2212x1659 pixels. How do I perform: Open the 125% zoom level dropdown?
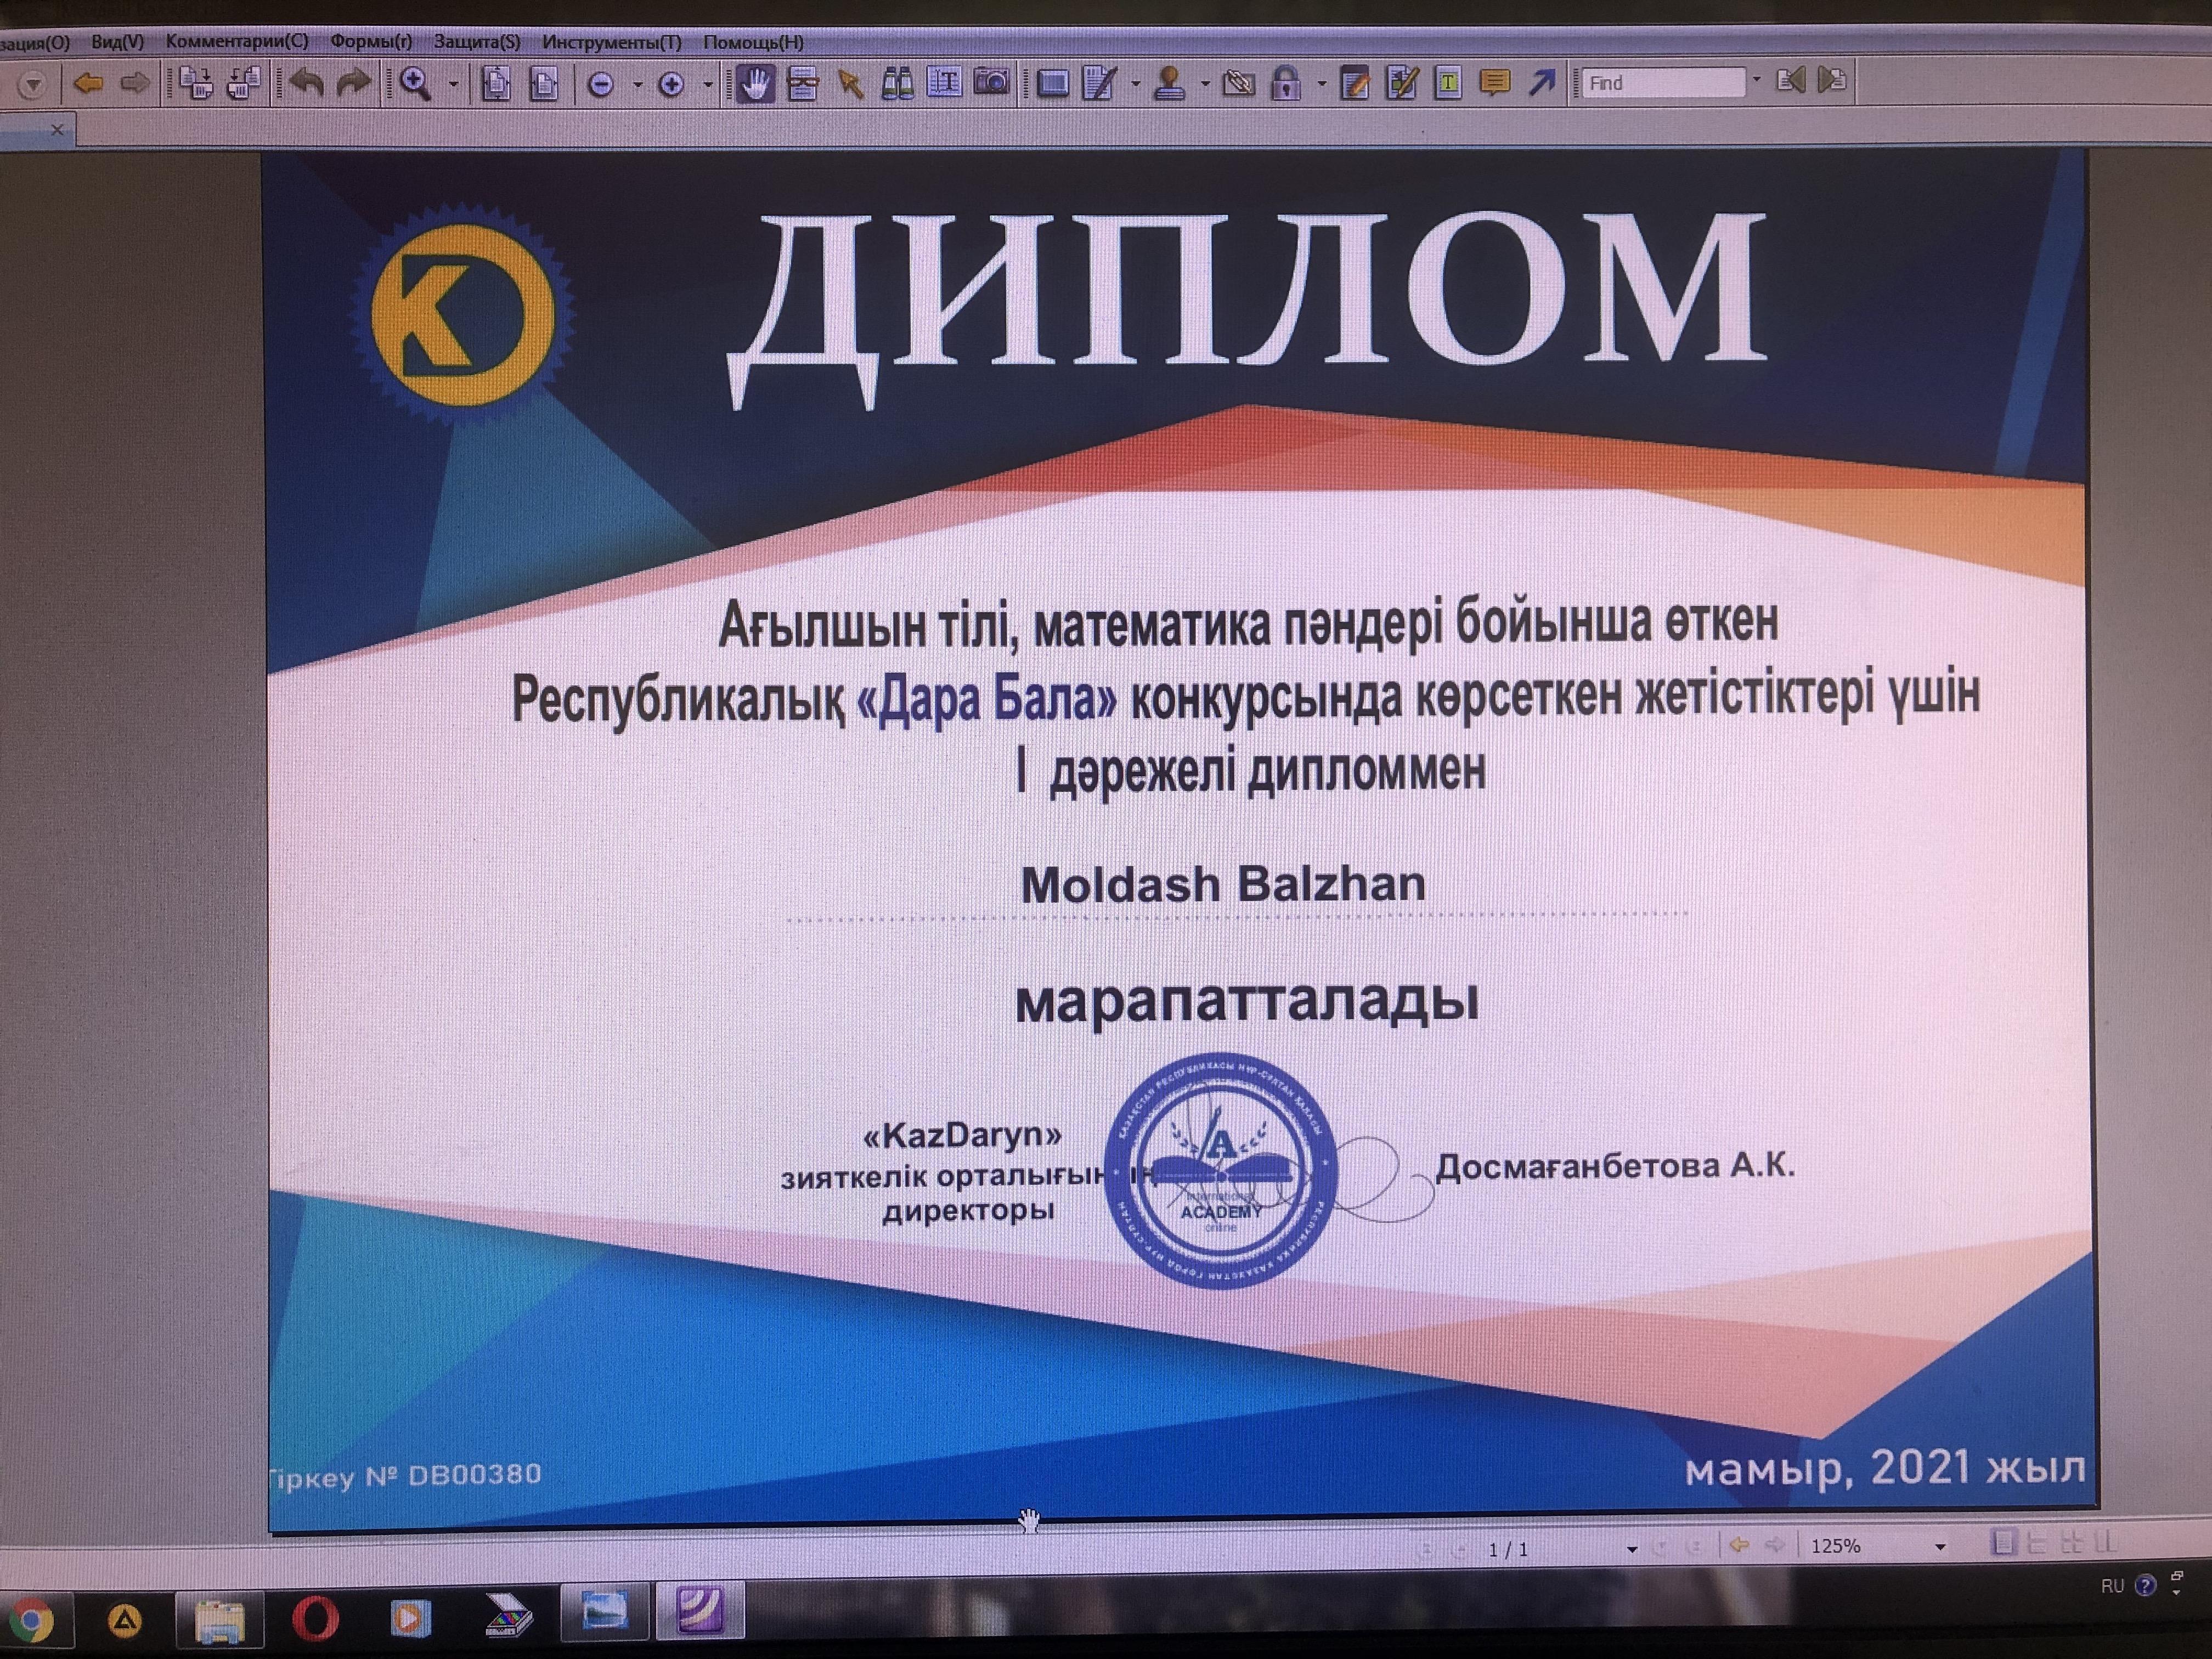1940,1547
